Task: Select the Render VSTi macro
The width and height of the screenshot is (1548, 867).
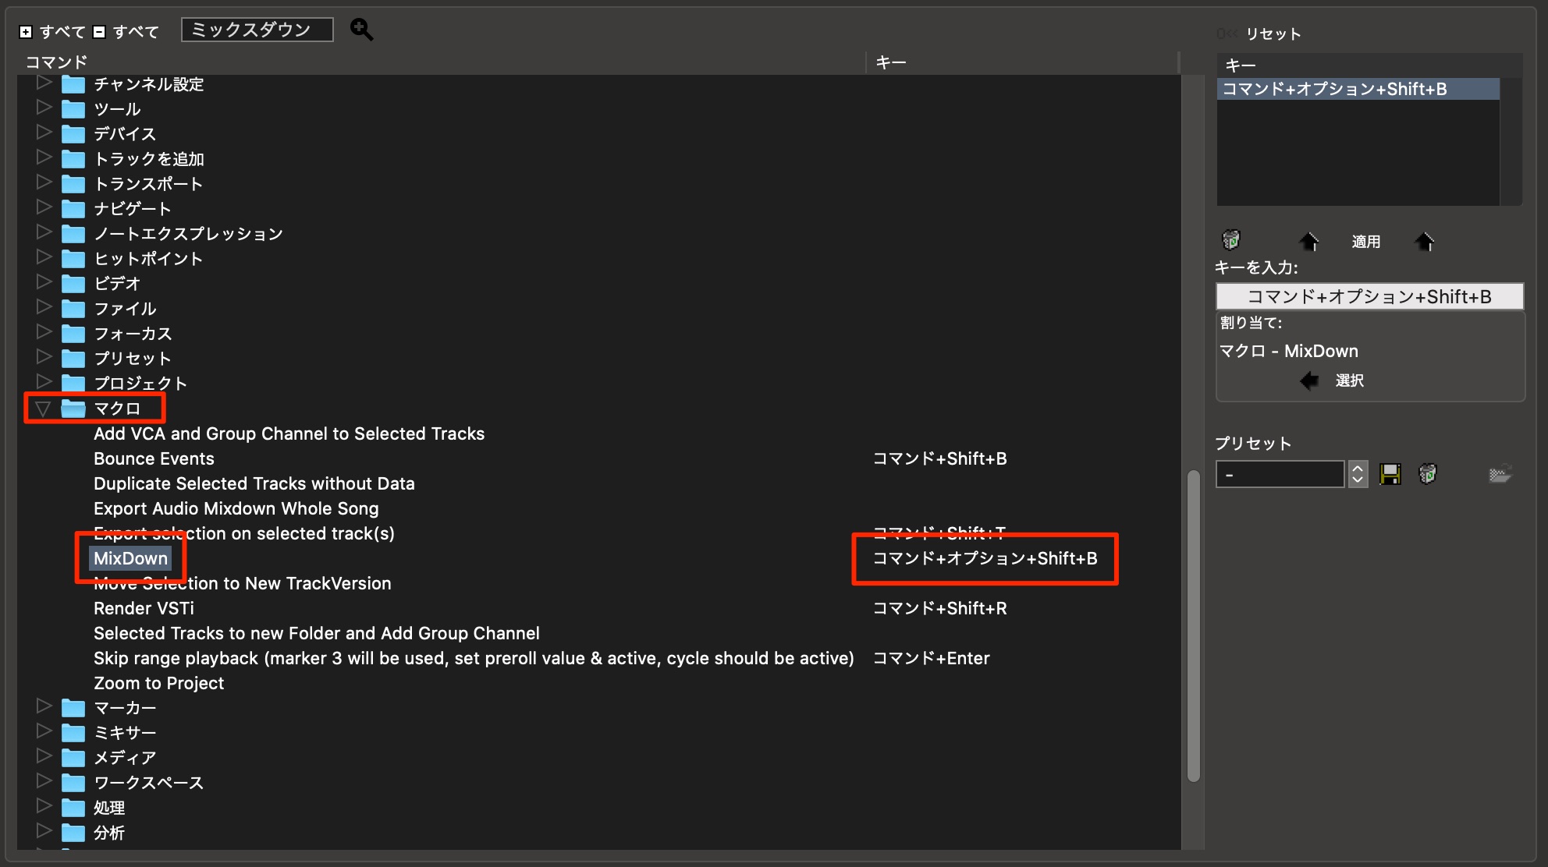Action: pos(144,608)
